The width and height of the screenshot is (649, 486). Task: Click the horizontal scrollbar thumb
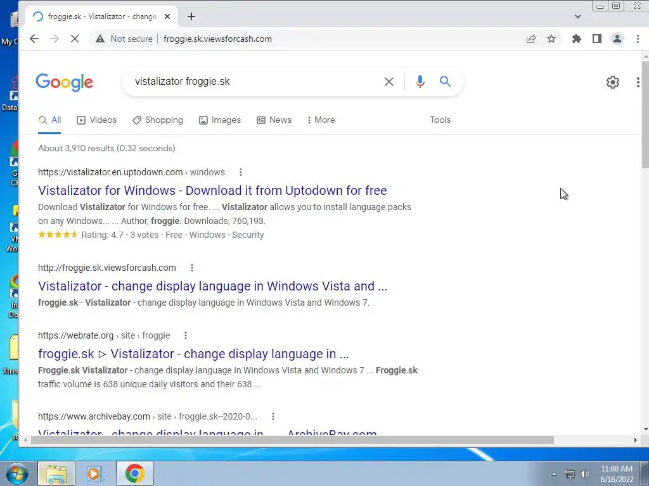click(x=292, y=440)
